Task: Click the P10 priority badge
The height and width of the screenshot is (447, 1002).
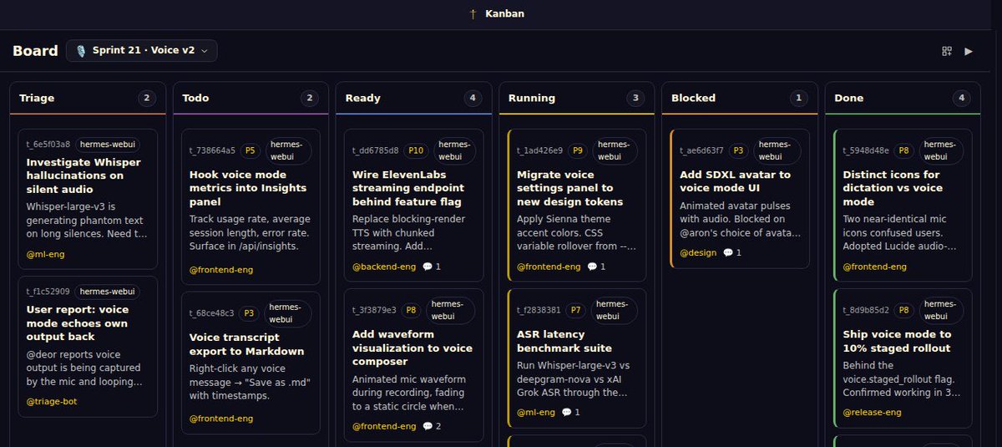Action: [416, 150]
